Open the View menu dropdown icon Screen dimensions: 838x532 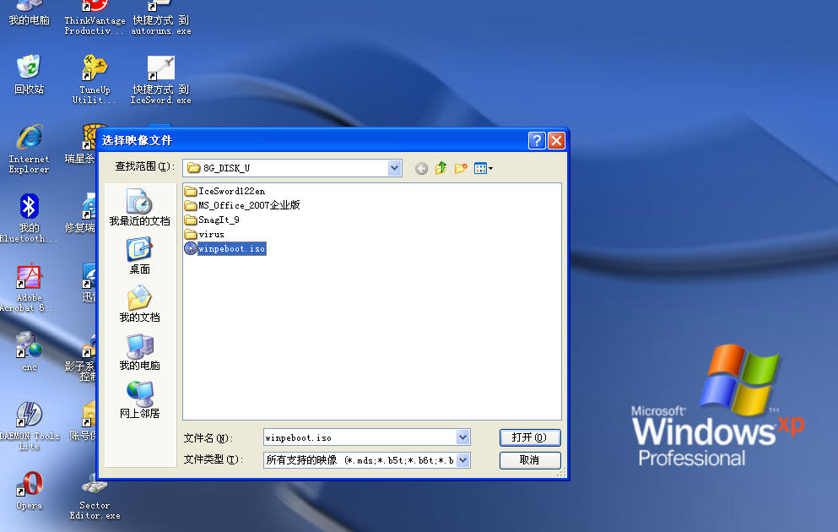pos(483,168)
